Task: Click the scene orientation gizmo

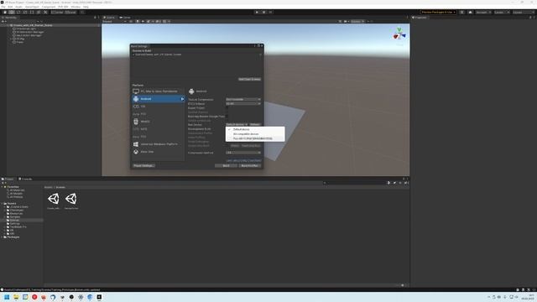Action: (x=399, y=34)
